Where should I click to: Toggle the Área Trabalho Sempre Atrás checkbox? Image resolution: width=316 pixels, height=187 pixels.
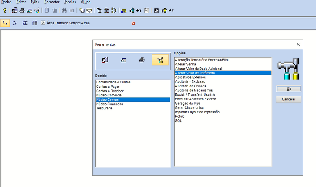coord(43,23)
